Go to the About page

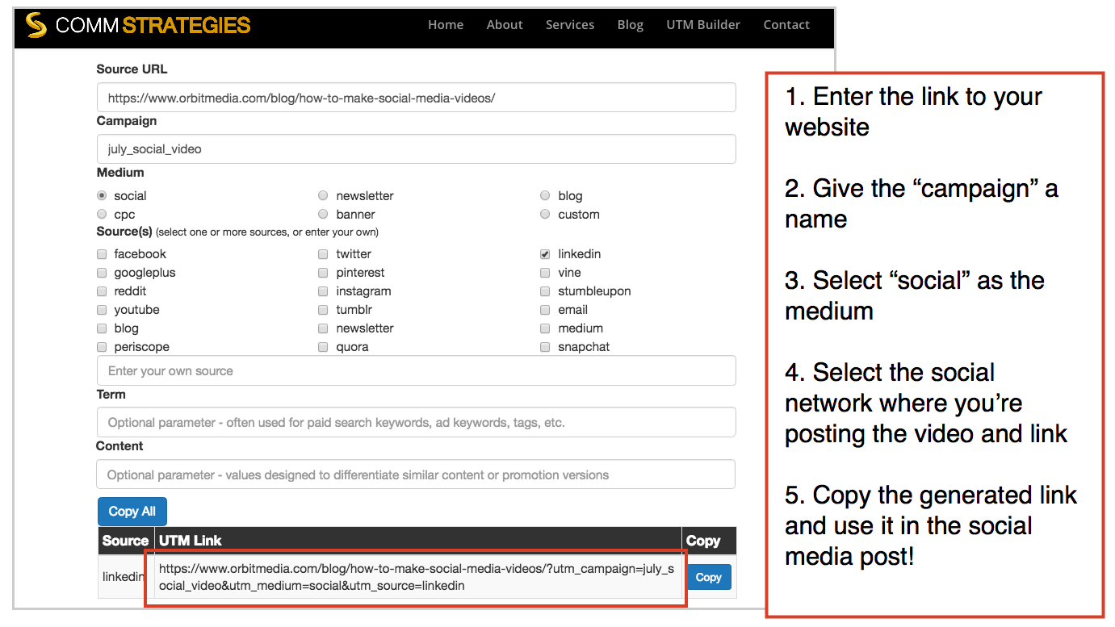pyautogui.click(x=505, y=25)
